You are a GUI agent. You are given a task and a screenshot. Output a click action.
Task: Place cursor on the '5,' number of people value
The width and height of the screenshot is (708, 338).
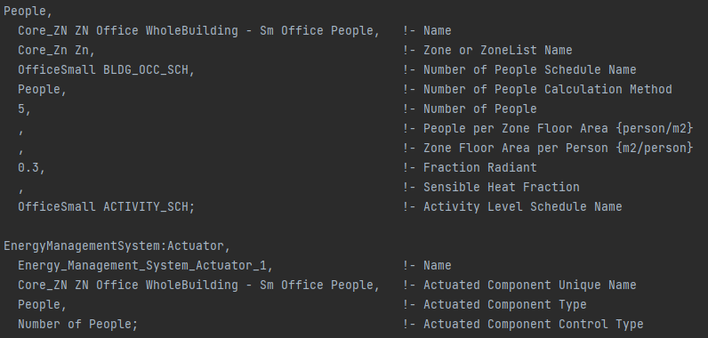(x=24, y=109)
